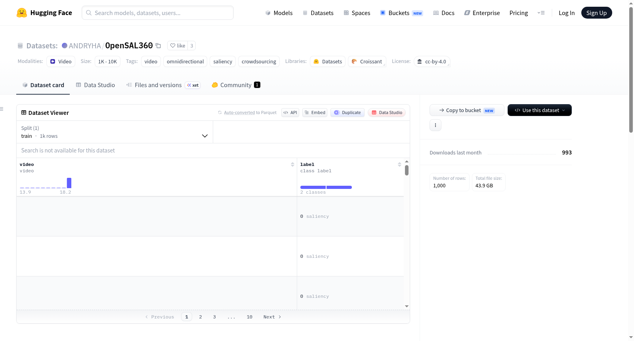Focus the search models and datasets field

pos(158,13)
